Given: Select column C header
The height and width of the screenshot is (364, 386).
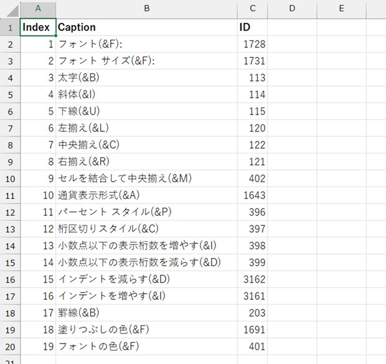Looking at the screenshot, I should 253,9.
